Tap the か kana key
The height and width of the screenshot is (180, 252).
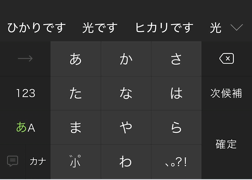coord(126,59)
